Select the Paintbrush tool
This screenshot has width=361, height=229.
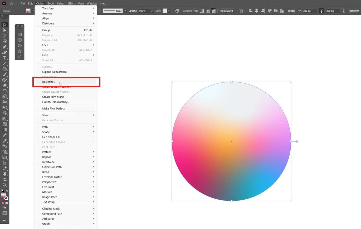(x=4, y=74)
